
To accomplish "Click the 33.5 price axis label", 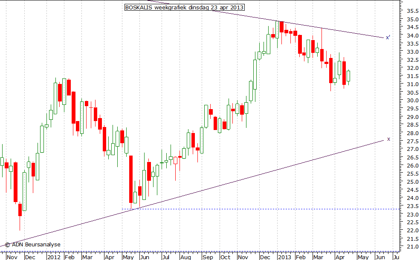I will (x=412, y=43).
